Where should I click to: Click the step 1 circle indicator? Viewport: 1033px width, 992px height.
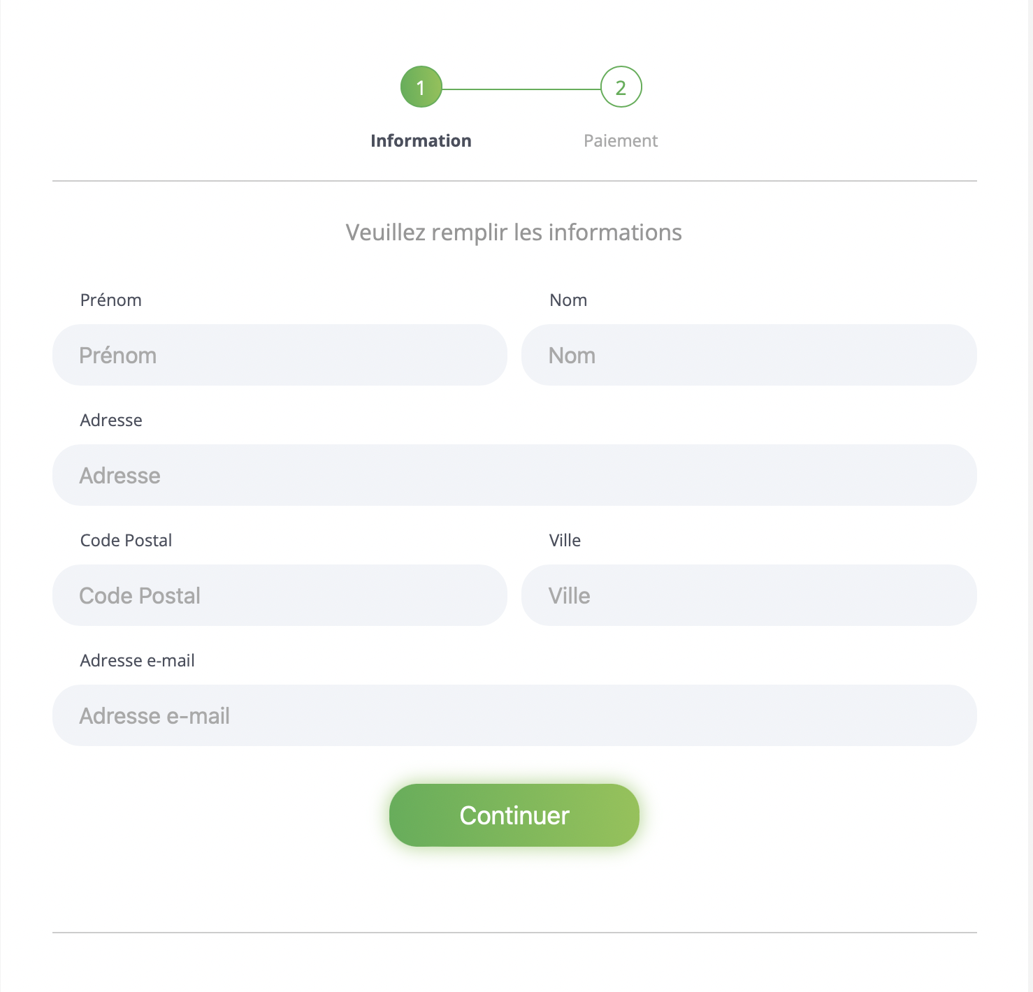[421, 87]
